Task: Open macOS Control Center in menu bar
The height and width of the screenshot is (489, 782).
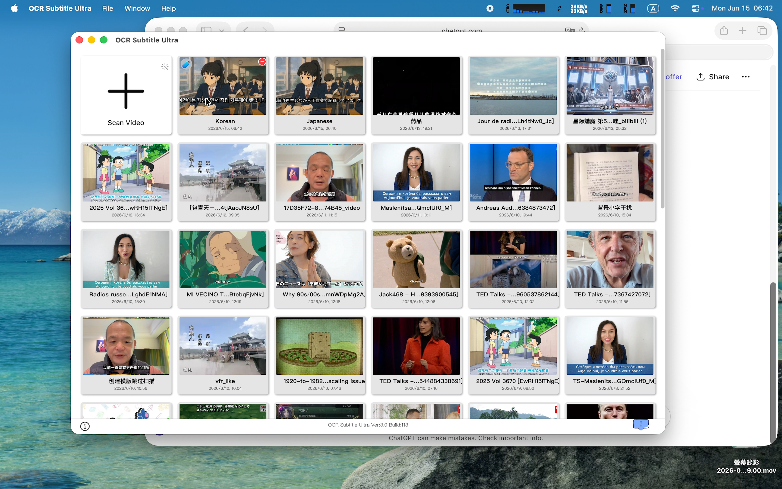Action: 695,8
